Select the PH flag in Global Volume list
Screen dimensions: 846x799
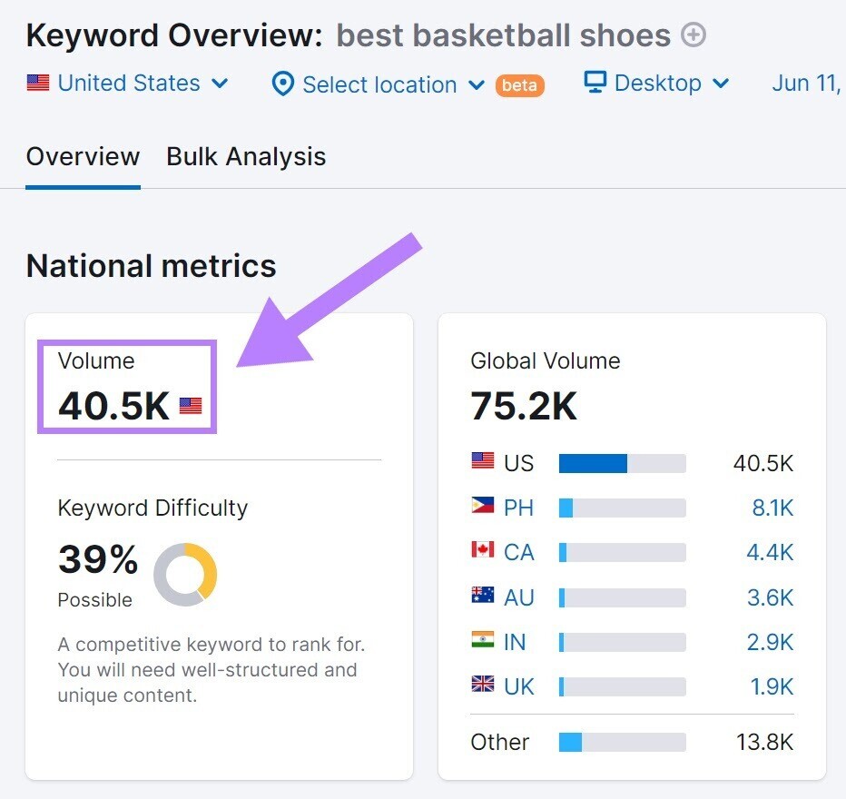click(x=481, y=508)
